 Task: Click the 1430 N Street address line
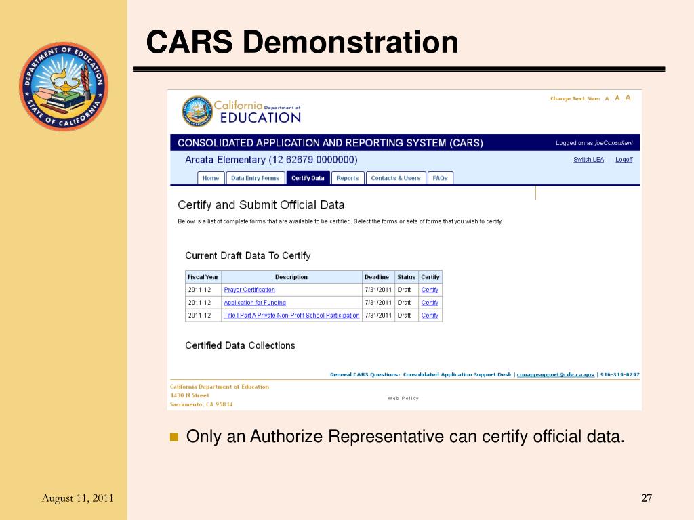pos(190,395)
